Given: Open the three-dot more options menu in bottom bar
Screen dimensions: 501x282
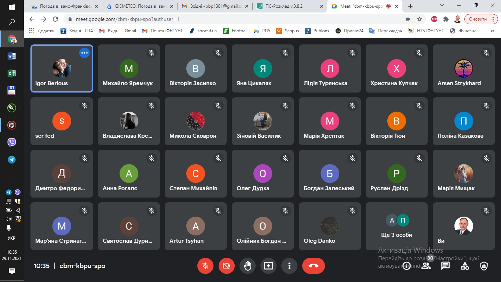Looking at the screenshot, I should (x=289, y=266).
